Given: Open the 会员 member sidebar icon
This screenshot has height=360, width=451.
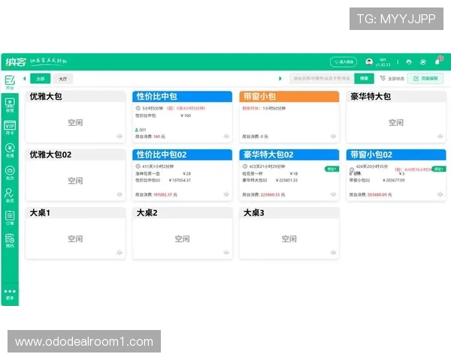Looking at the screenshot, I should tap(10, 195).
